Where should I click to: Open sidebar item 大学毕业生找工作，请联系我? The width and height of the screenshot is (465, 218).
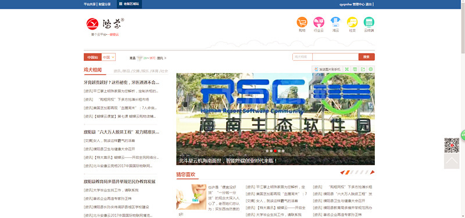coord(111,190)
